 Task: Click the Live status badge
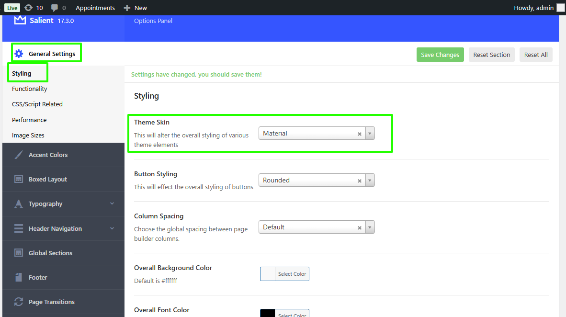(x=12, y=8)
